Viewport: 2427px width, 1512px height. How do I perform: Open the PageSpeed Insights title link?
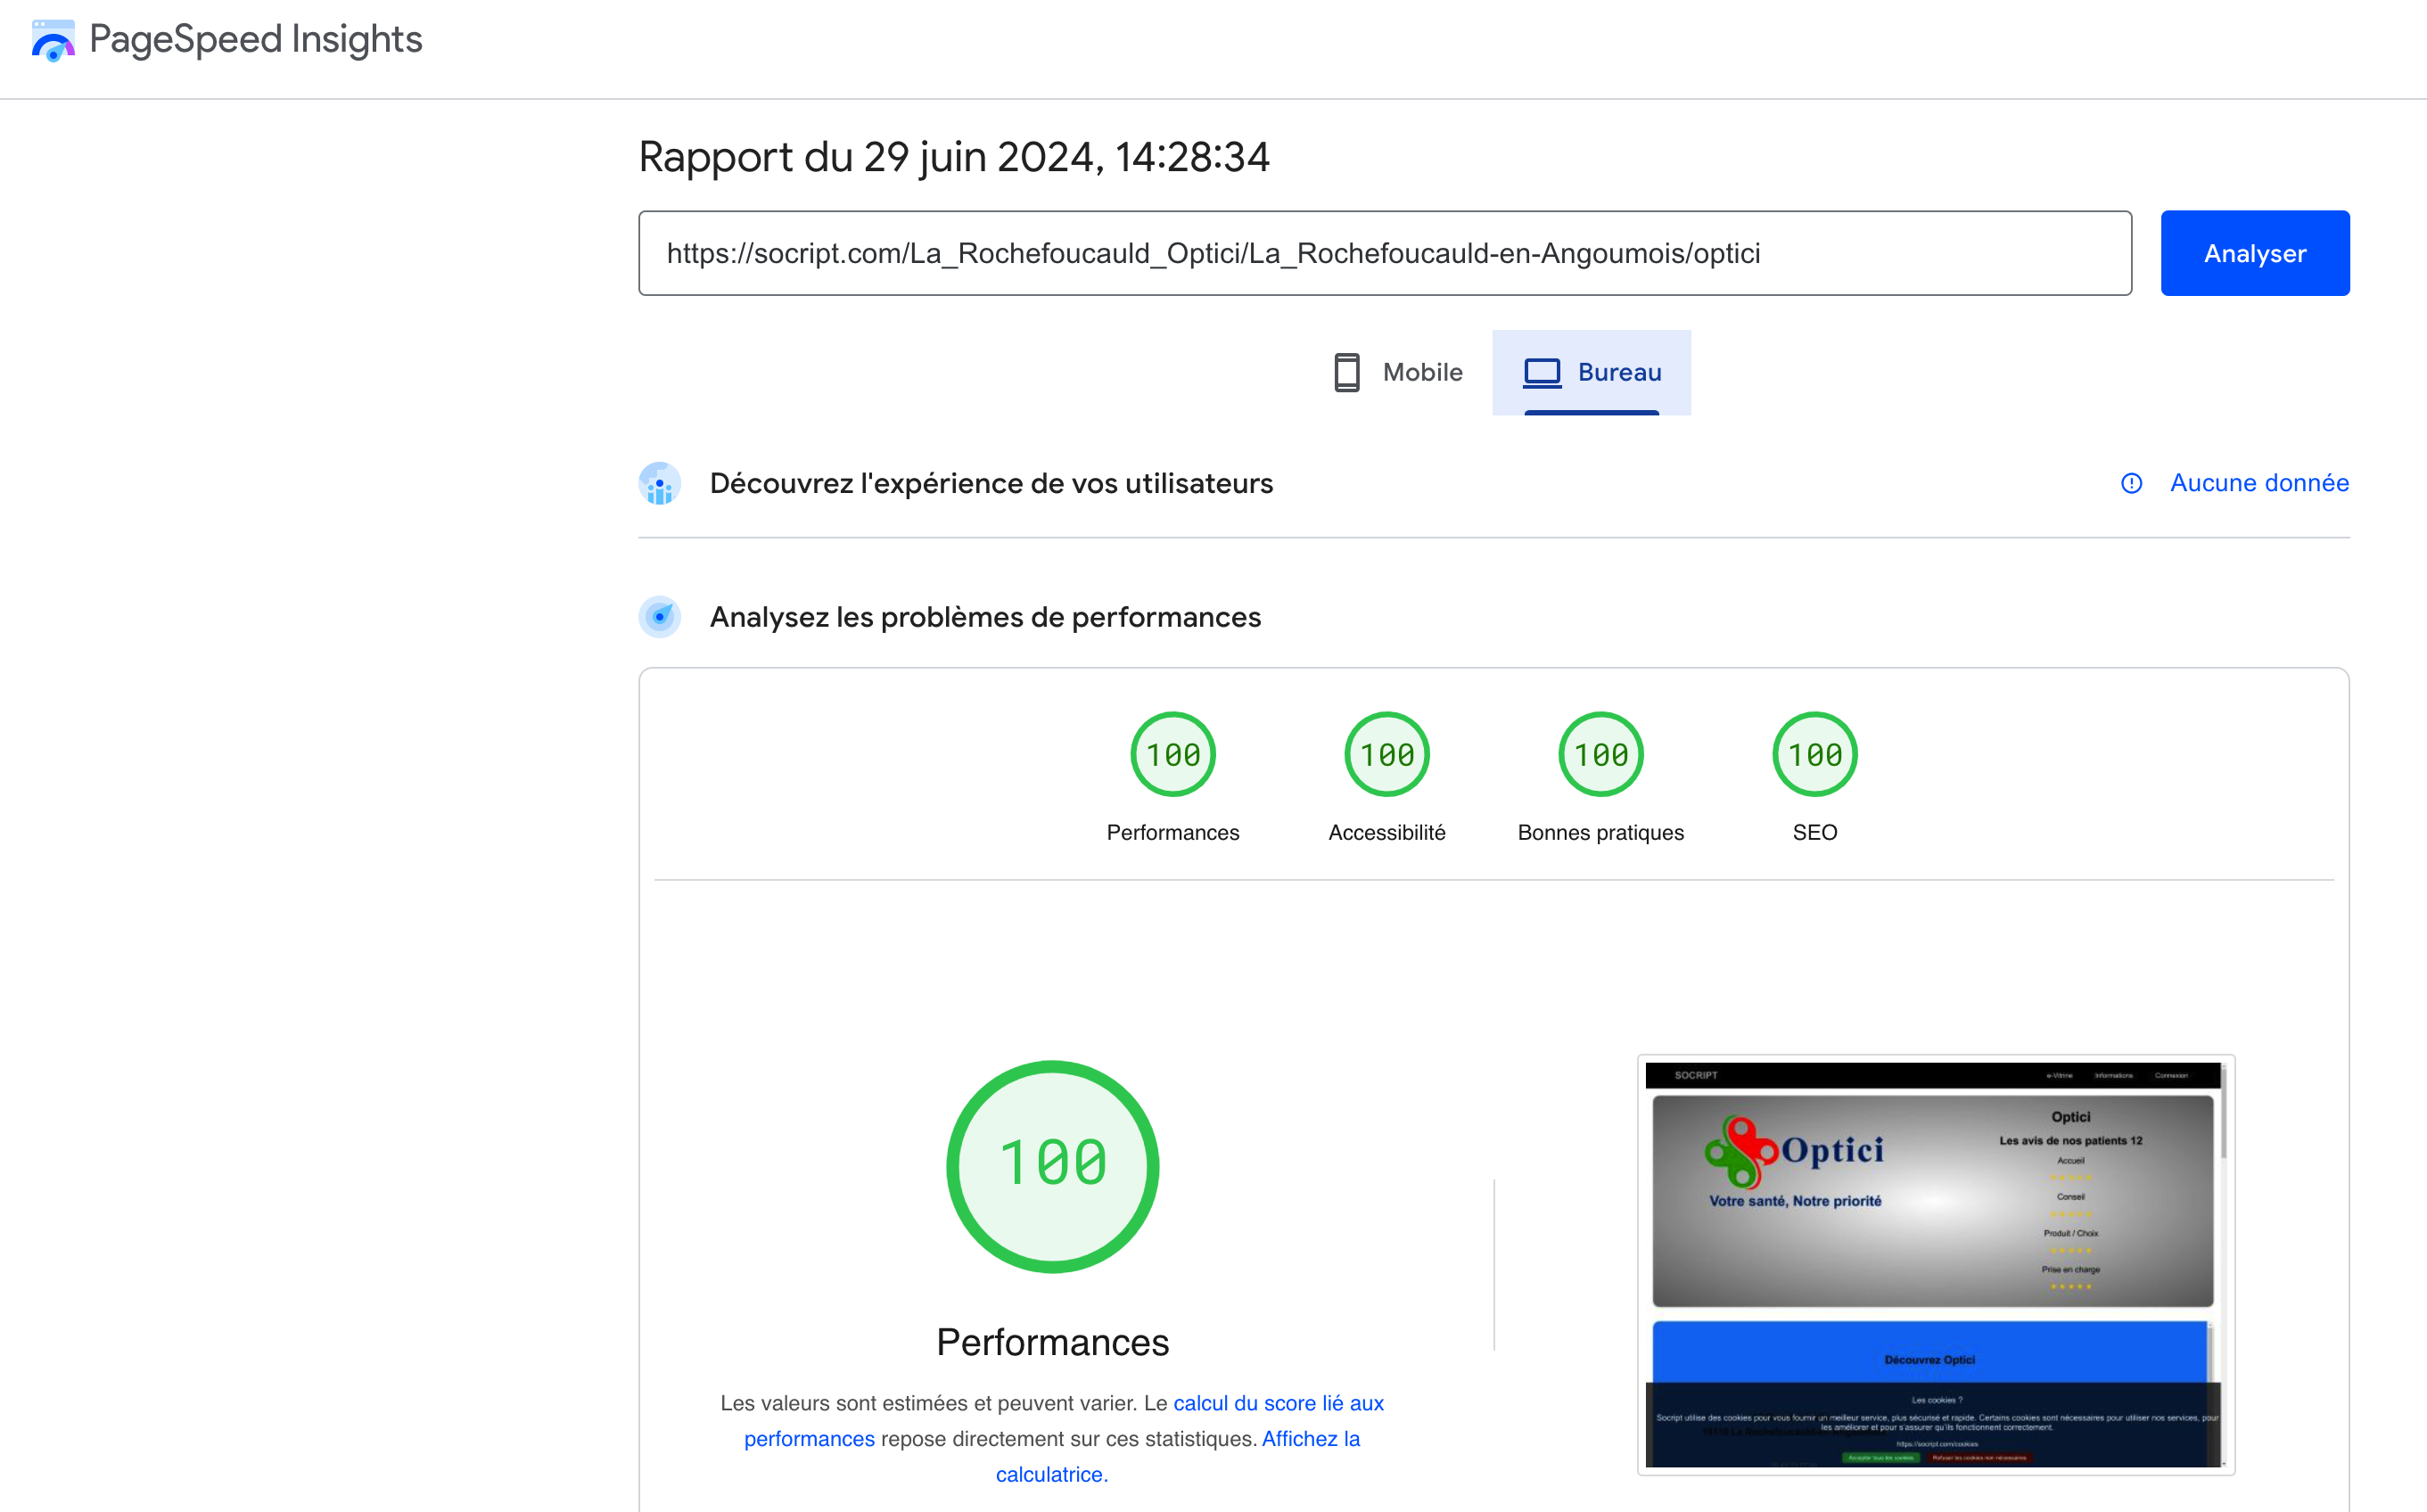(x=255, y=39)
